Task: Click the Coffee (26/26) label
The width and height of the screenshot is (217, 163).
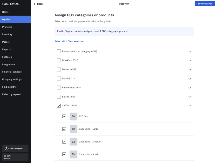Action: [x=70, y=106]
